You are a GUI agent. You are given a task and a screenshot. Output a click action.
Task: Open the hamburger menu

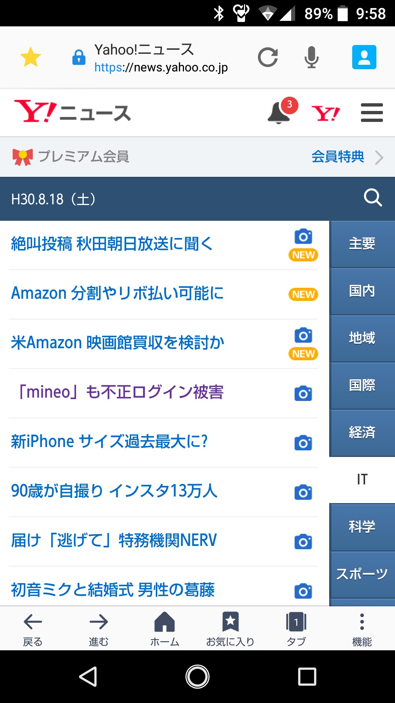point(372,113)
